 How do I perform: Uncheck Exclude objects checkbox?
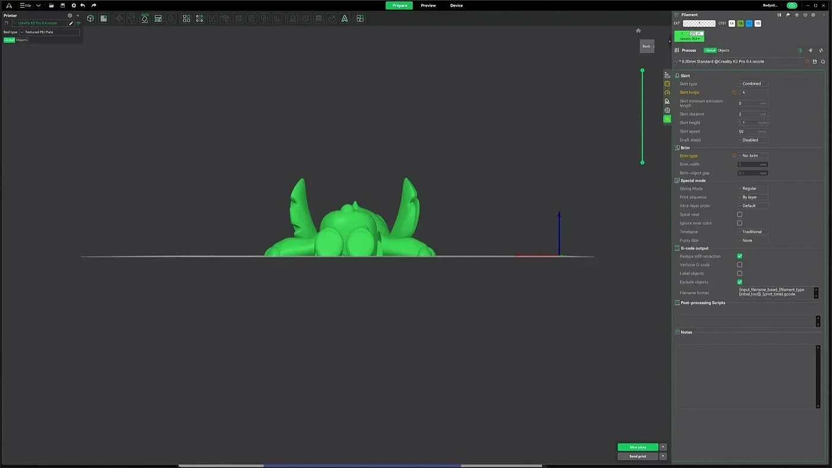click(x=739, y=282)
